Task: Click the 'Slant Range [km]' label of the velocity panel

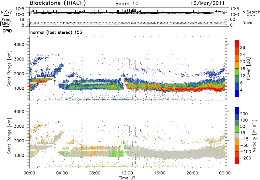Action: pos(9,135)
